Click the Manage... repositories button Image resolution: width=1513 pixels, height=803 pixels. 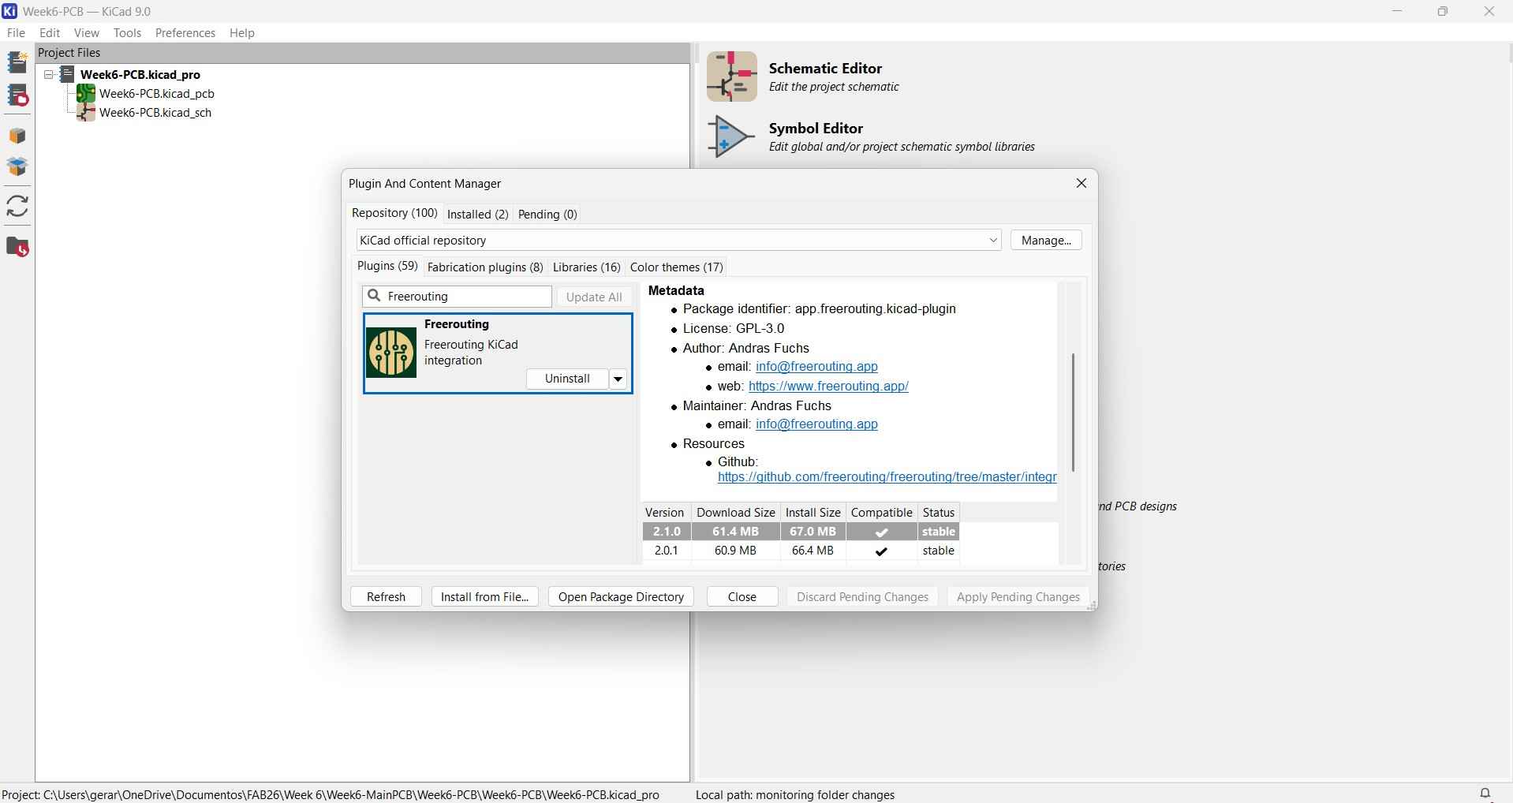pos(1046,240)
